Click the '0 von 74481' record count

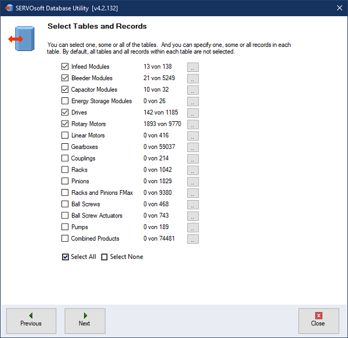coord(159,238)
